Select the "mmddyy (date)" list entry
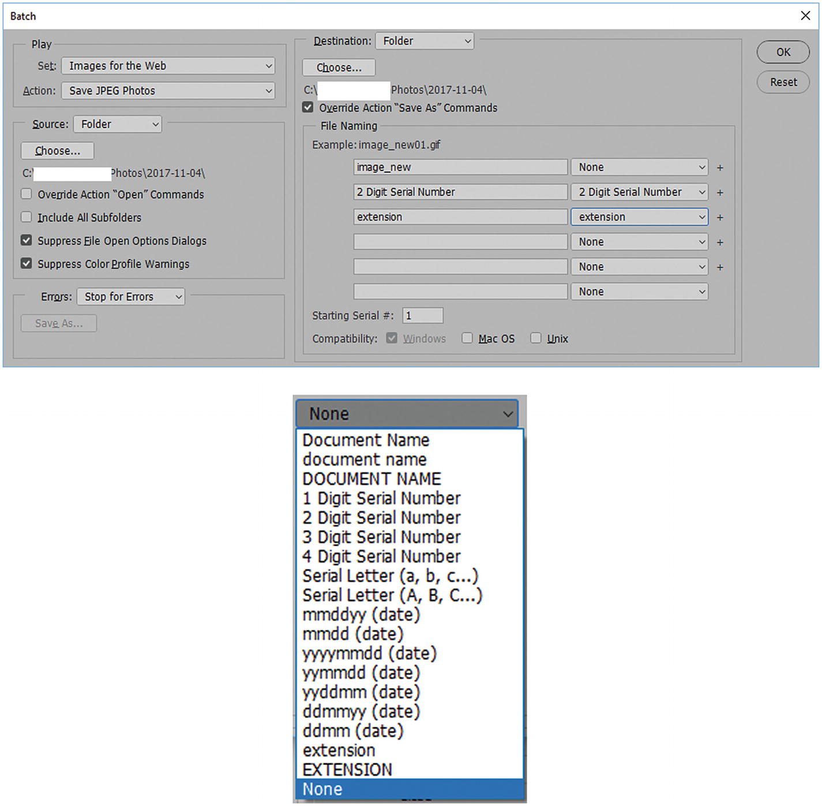822x806 pixels. pos(410,615)
